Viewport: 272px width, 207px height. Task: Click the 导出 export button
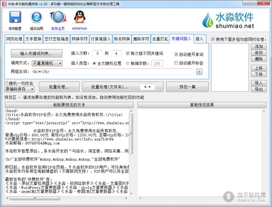(259, 89)
